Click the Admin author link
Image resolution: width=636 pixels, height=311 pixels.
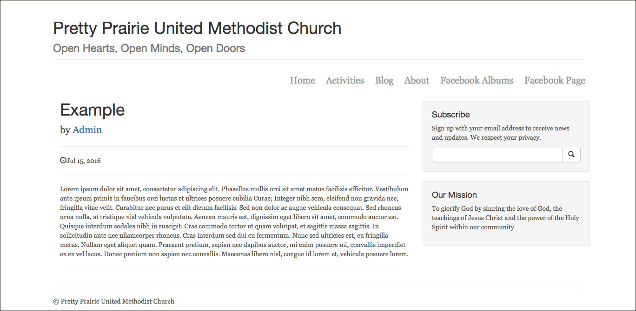click(x=87, y=130)
